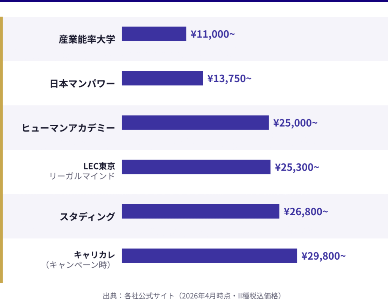Click the ¥25,000~ price value
Image resolution: width=388 pixels, height=304 pixels.
(295, 123)
